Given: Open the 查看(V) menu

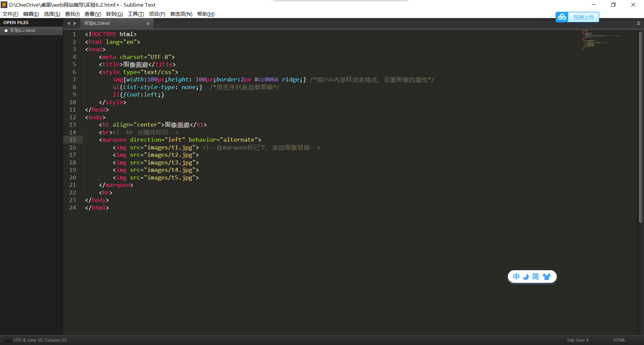Looking at the screenshot, I should (x=93, y=14).
